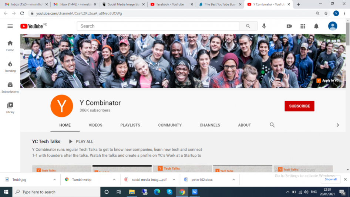
Task: Open the YouTube apps grid icon
Action: [x=303, y=26]
